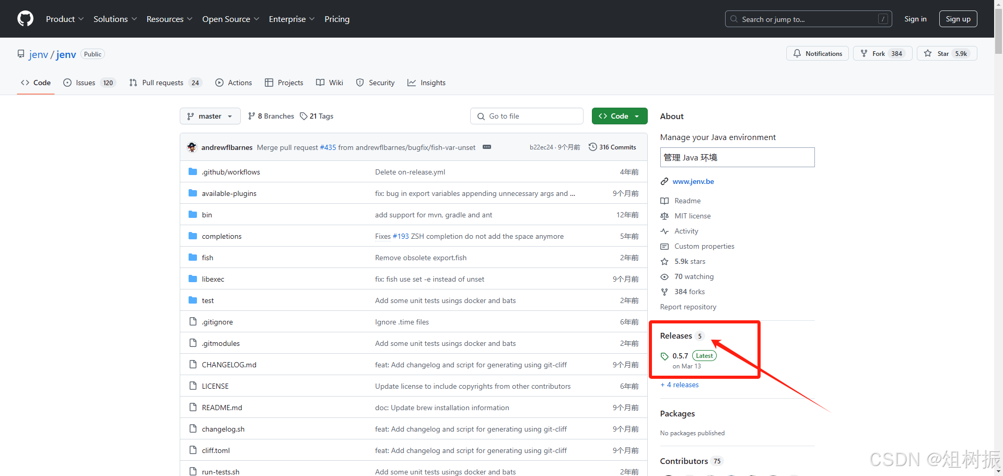Open pull request #435 link
Viewport: 1003px width, 476px height.
[328, 147]
